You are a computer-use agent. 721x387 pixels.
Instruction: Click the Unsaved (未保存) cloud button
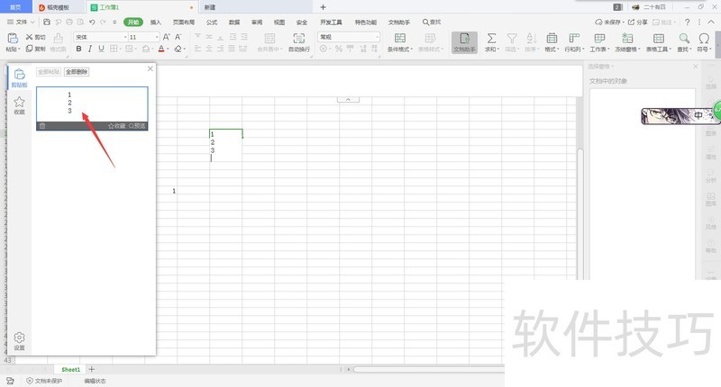tap(609, 22)
